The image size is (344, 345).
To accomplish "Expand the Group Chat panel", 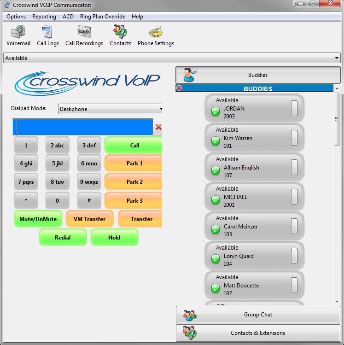I will click(258, 315).
